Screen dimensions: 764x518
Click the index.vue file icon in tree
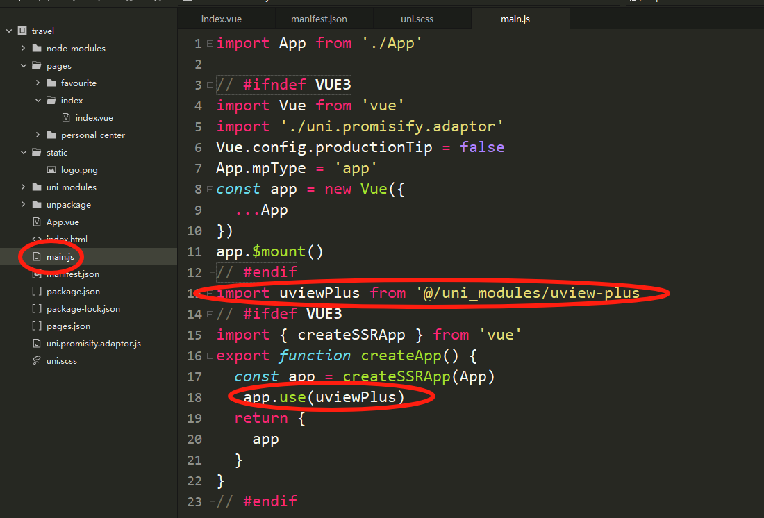click(x=66, y=118)
